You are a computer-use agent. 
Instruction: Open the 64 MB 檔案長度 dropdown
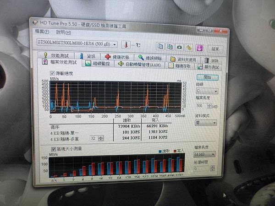(x=204, y=154)
